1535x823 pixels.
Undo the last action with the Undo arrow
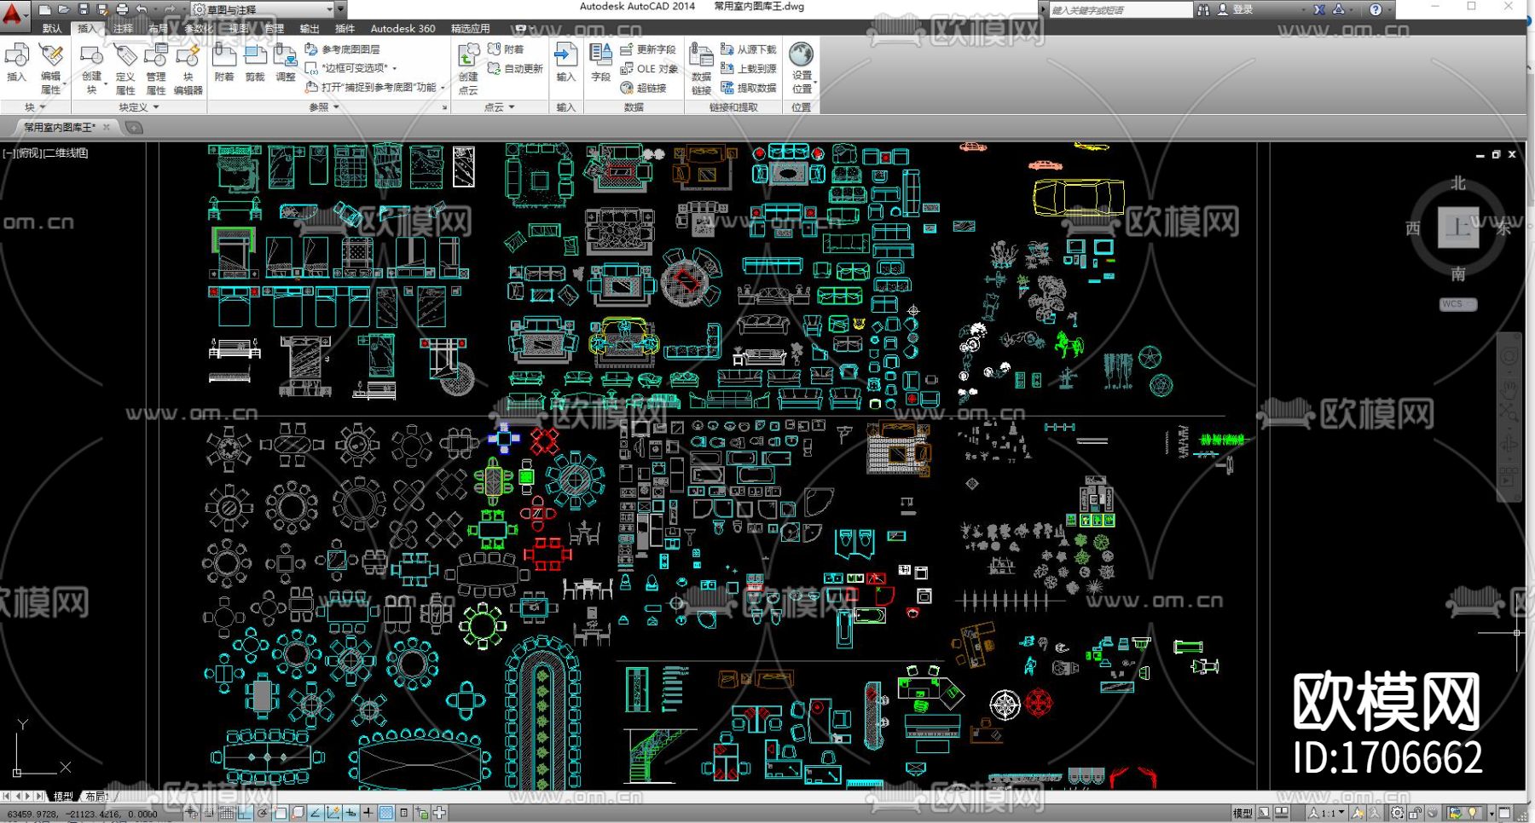142,9
